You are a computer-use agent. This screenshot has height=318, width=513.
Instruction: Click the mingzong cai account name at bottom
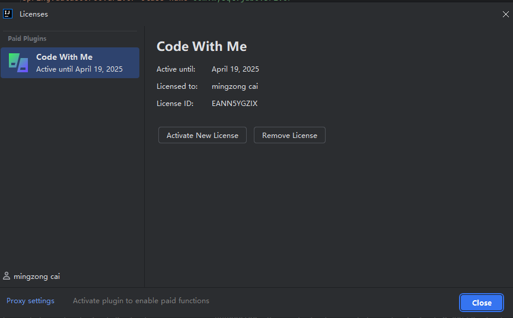[37, 277]
